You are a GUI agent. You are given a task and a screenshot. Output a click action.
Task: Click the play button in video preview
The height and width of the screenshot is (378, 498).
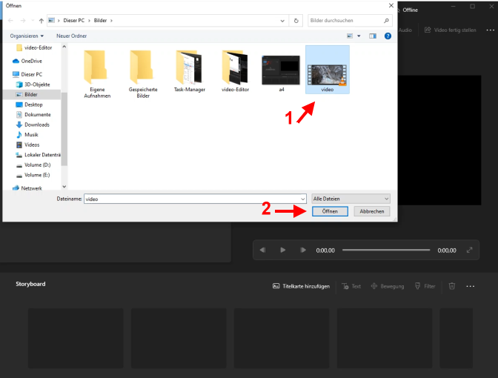tap(282, 251)
